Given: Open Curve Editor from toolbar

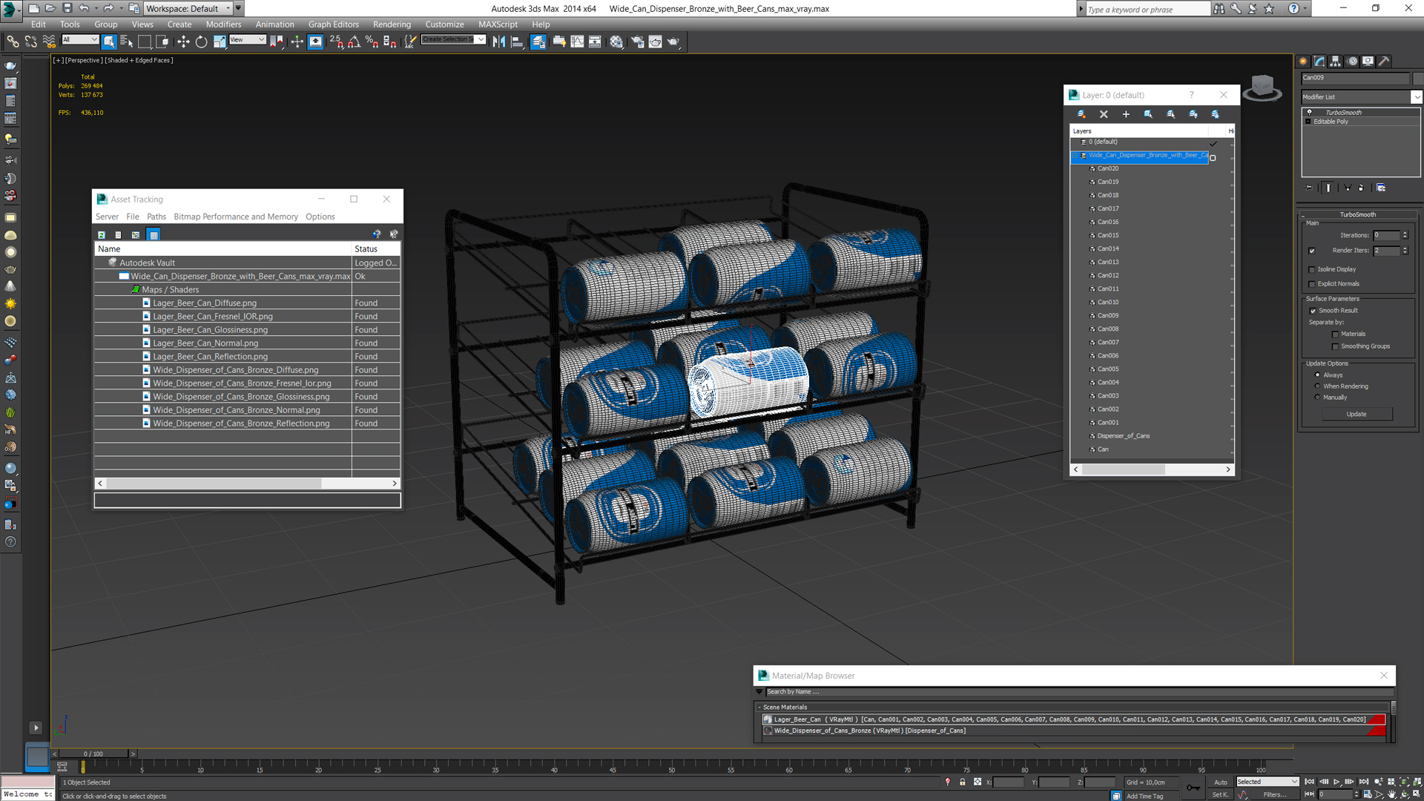Looking at the screenshot, I should pos(577,42).
